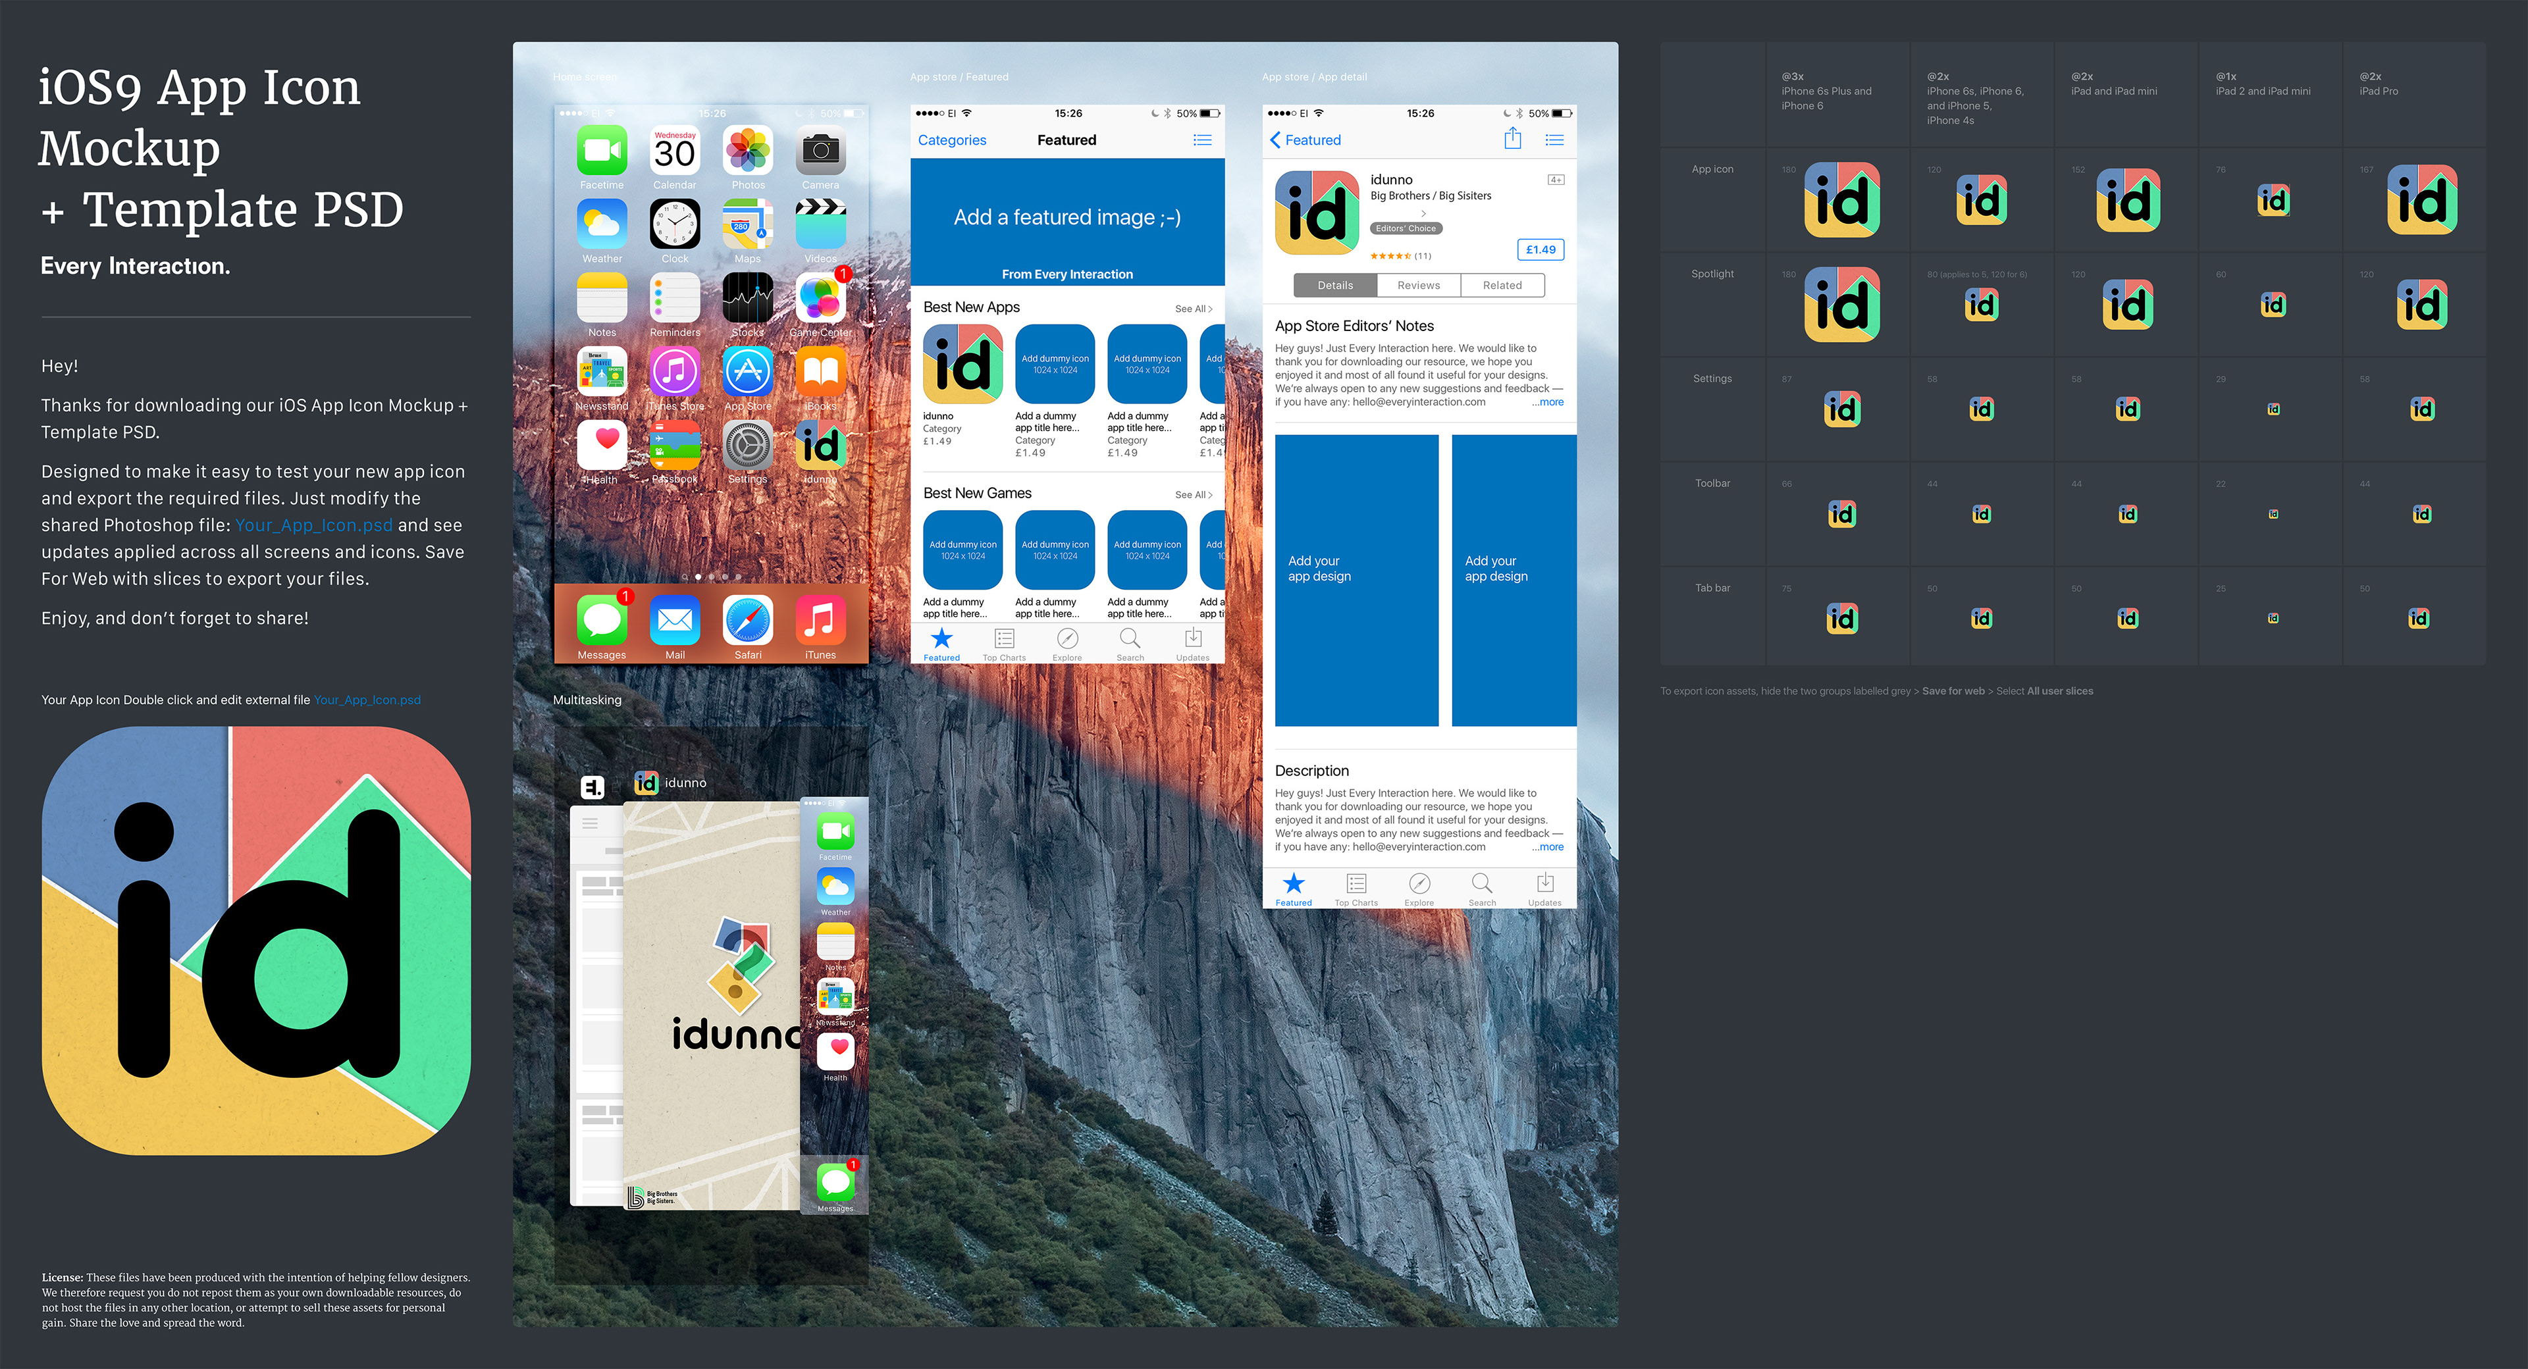Select Top Charts tab in Featured screen
Image resolution: width=2528 pixels, height=1369 pixels.
click(1004, 645)
